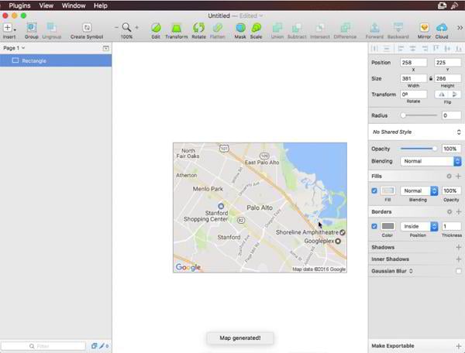The width and height of the screenshot is (465, 353).
Task: Click the fill color swatch
Action: click(388, 190)
